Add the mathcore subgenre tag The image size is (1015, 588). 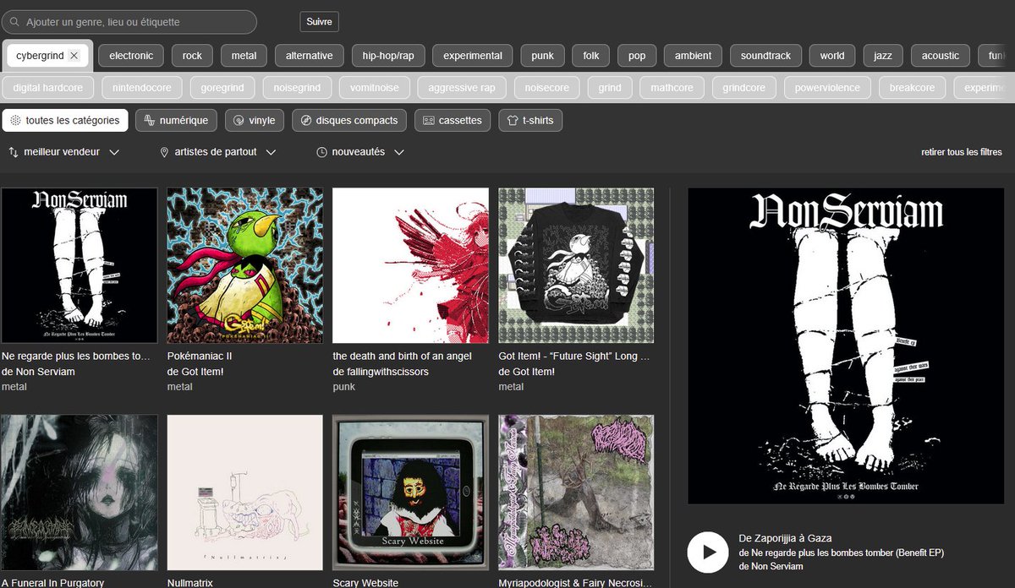672,88
